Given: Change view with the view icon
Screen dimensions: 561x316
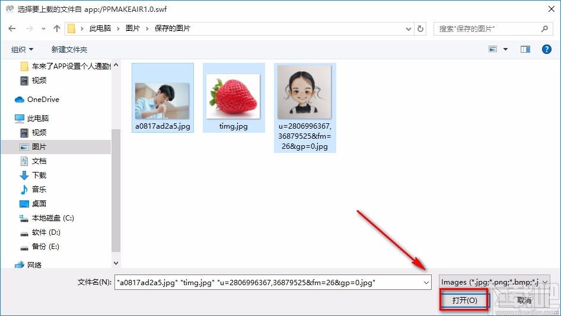Looking at the screenshot, I should tap(493, 49).
